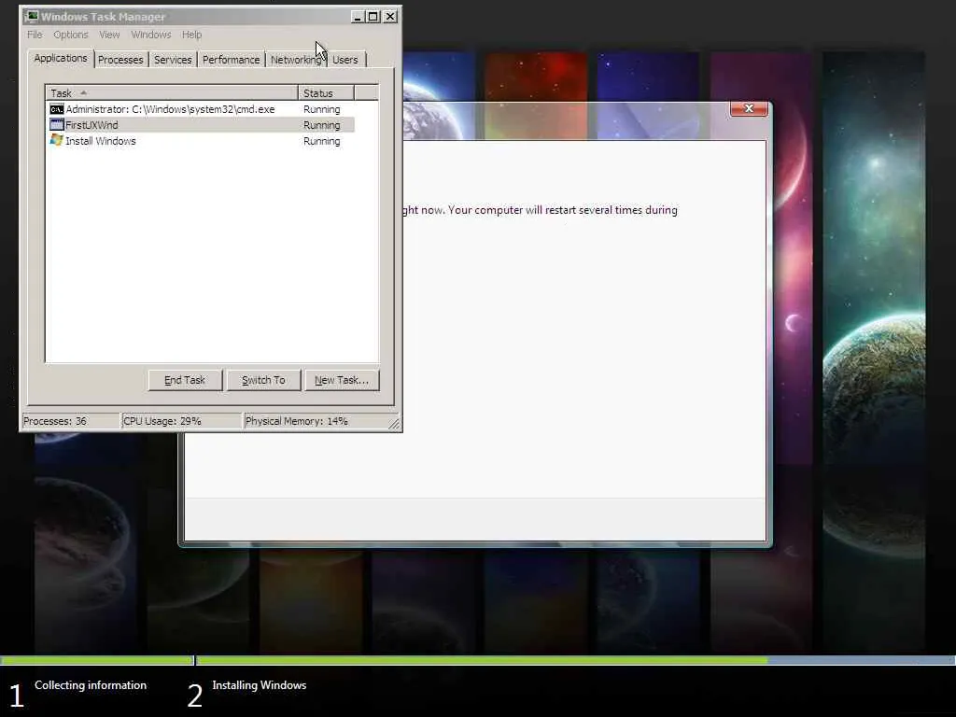The width and height of the screenshot is (956, 717).
Task: Open the Options menu
Action: point(71,35)
